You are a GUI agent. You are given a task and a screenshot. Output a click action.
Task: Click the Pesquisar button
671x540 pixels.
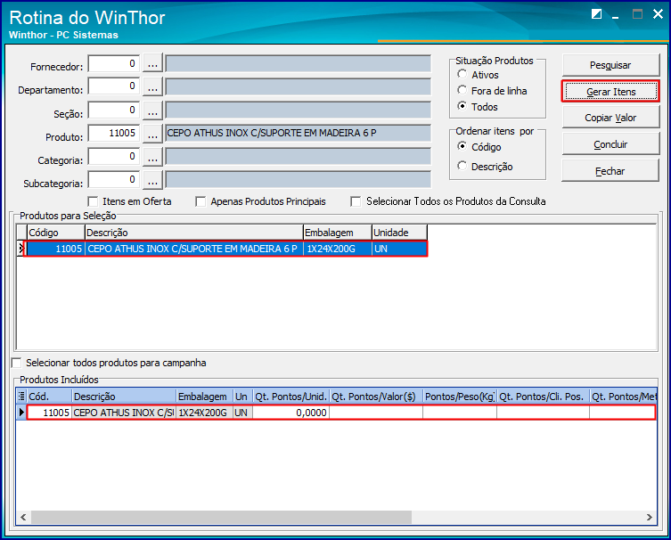(610, 65)
